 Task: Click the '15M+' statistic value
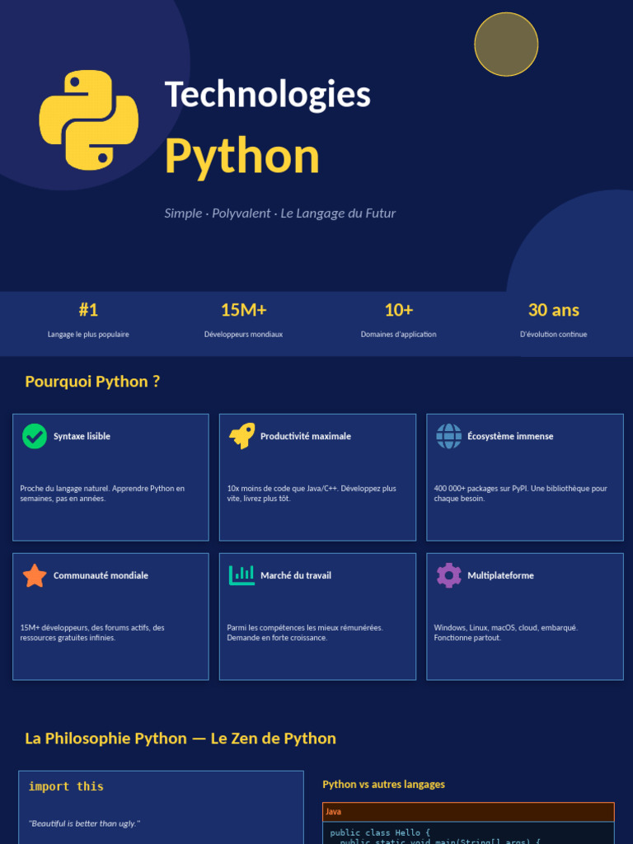[244, 310]
